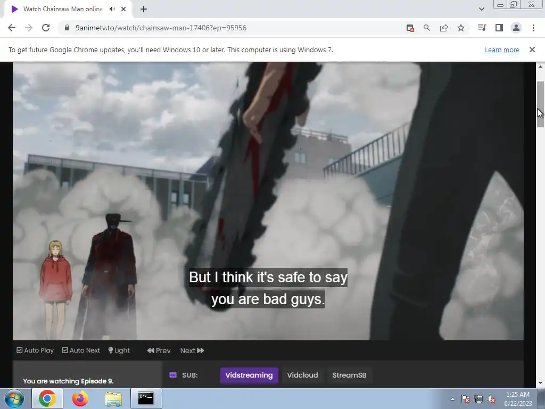Toggle the Chrome side panel

[499, 28]
